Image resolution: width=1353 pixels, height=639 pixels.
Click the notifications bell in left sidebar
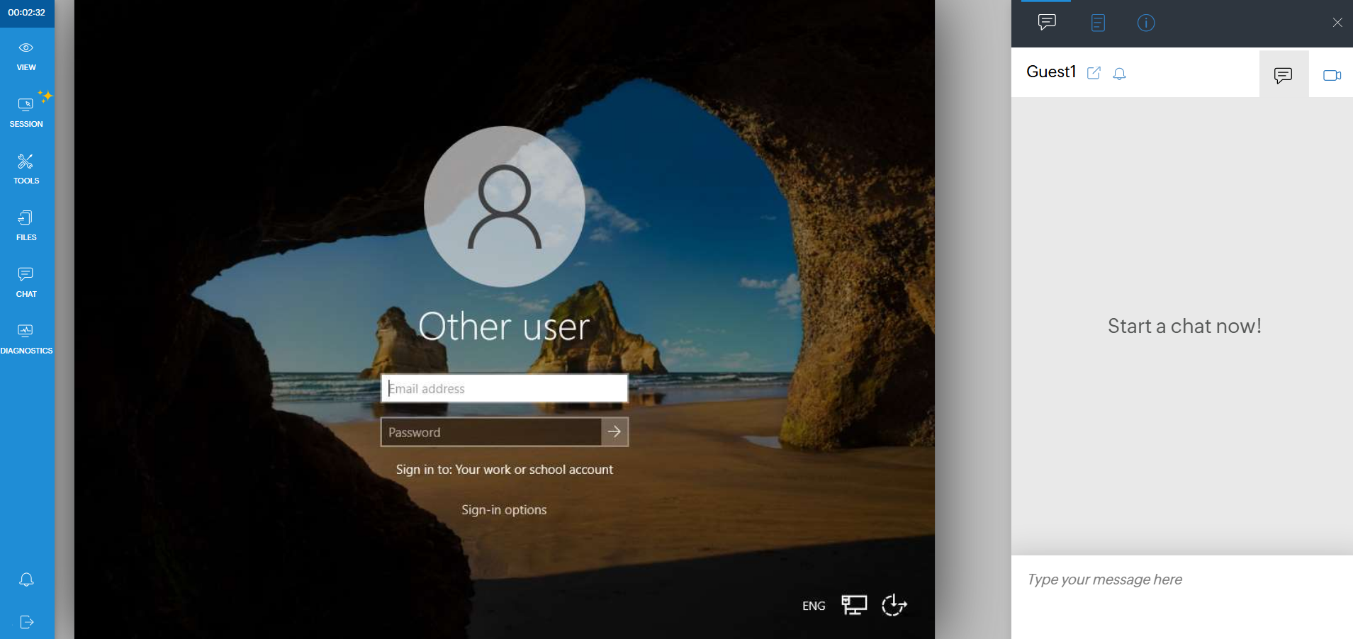click(26, 579)
